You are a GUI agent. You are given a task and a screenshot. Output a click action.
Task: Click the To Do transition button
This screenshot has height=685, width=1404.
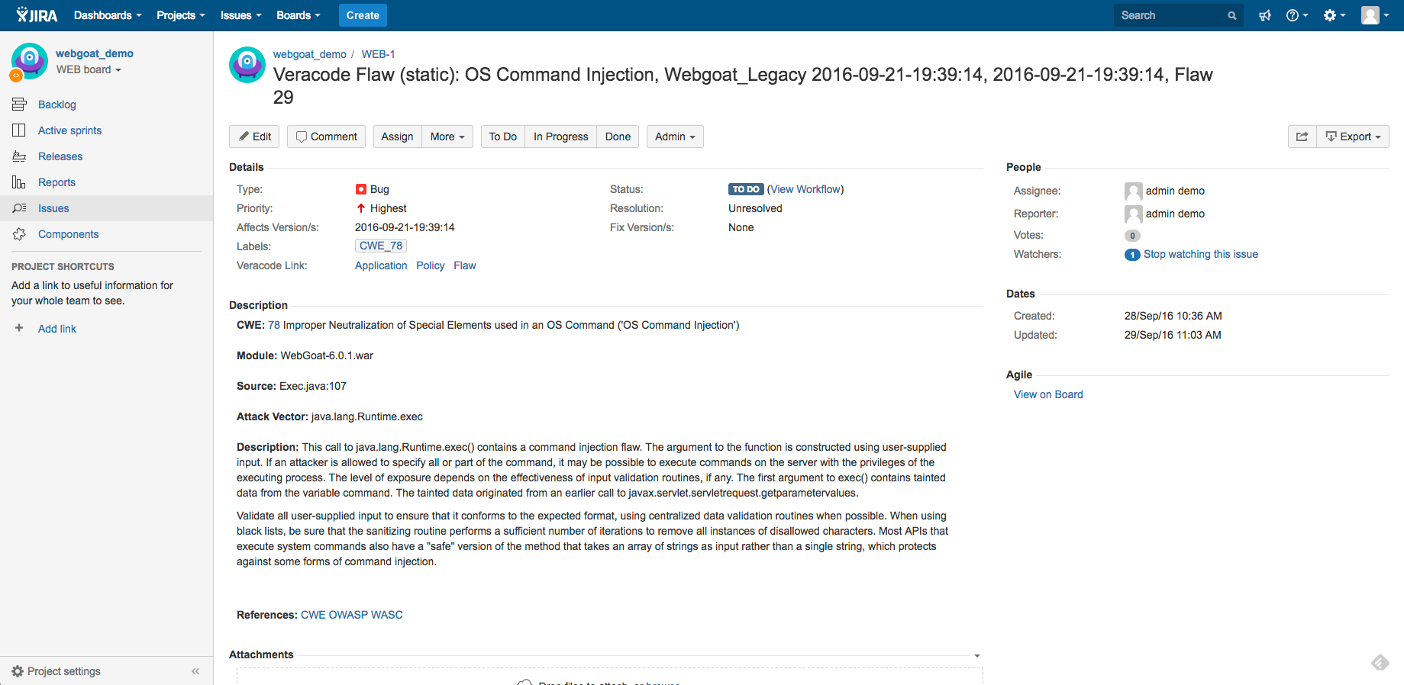pos(502,137)
